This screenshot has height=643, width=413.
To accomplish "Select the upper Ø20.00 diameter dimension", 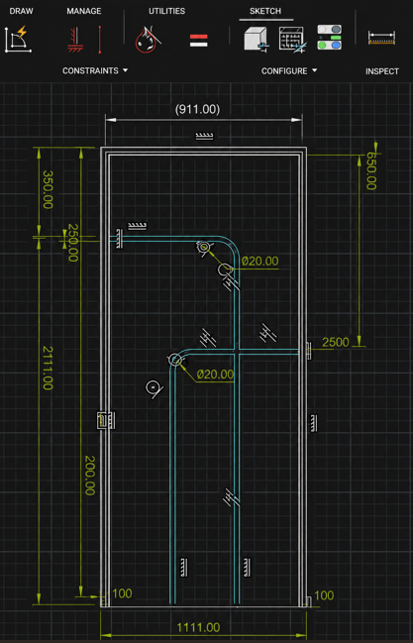I will [260, 262].
